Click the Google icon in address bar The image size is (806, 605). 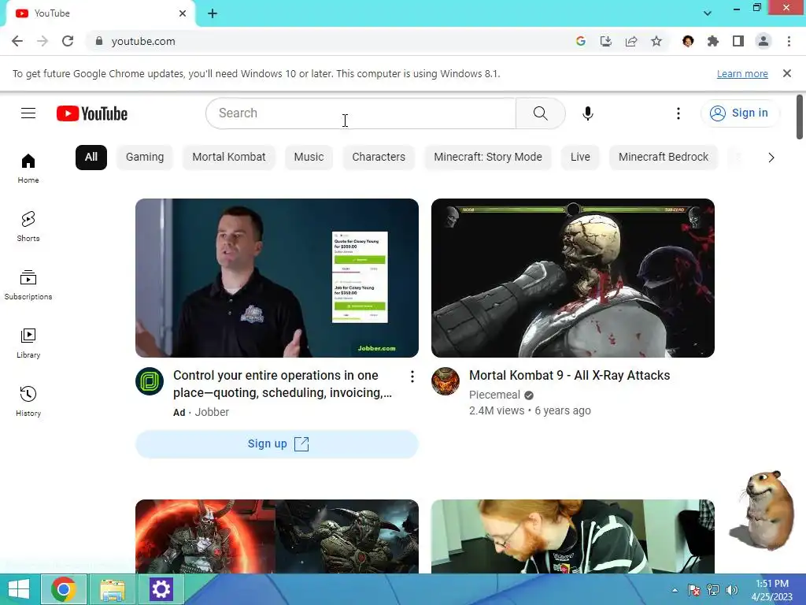pos(581,41)
